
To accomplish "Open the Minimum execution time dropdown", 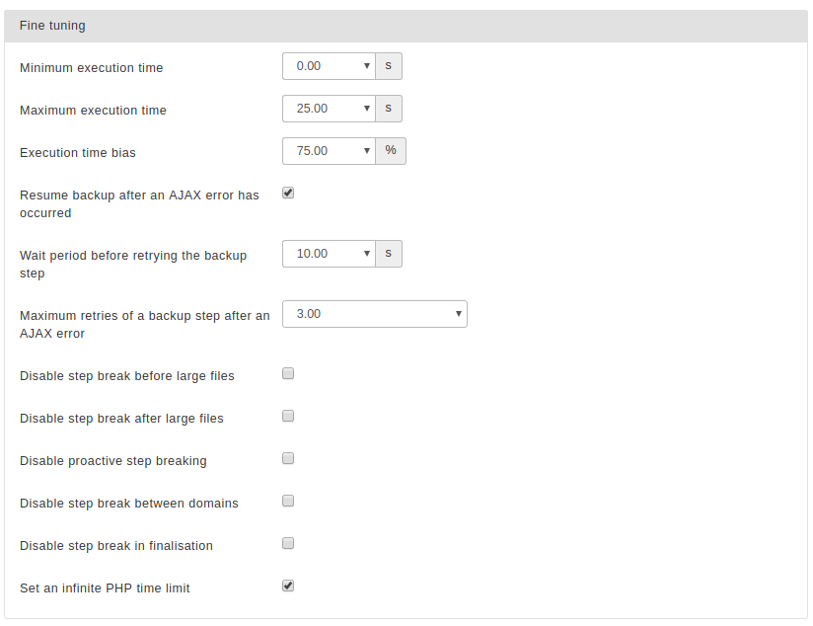I will 329,66.
